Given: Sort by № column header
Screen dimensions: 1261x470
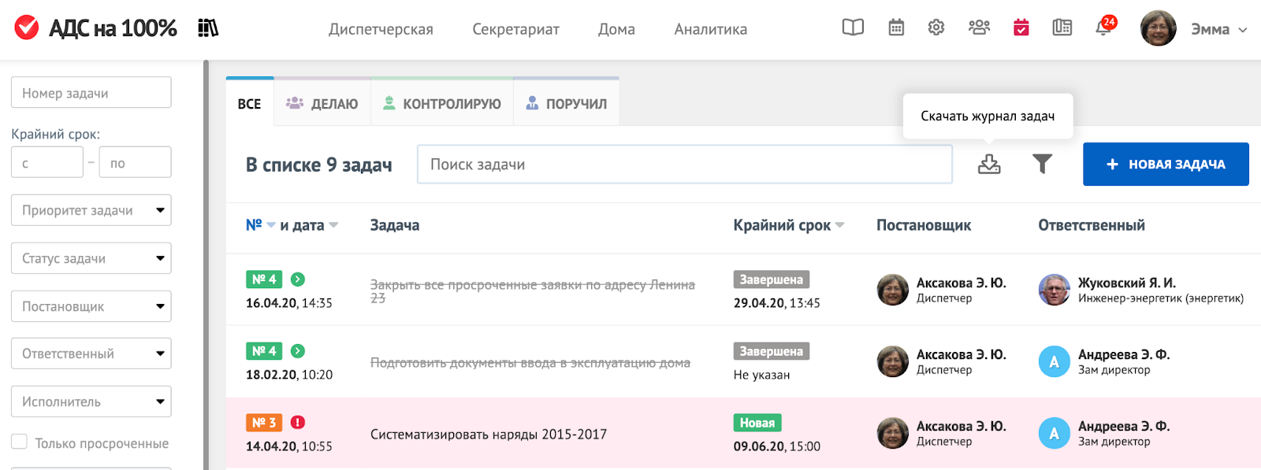Looking at the screenshot, I should coord(260,225).
